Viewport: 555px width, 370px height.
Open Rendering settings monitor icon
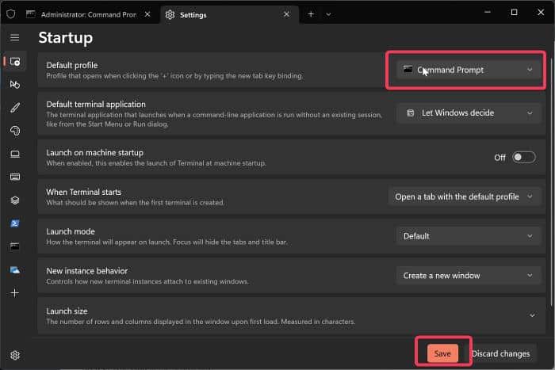pyautogui.click(x=15, y=154)
